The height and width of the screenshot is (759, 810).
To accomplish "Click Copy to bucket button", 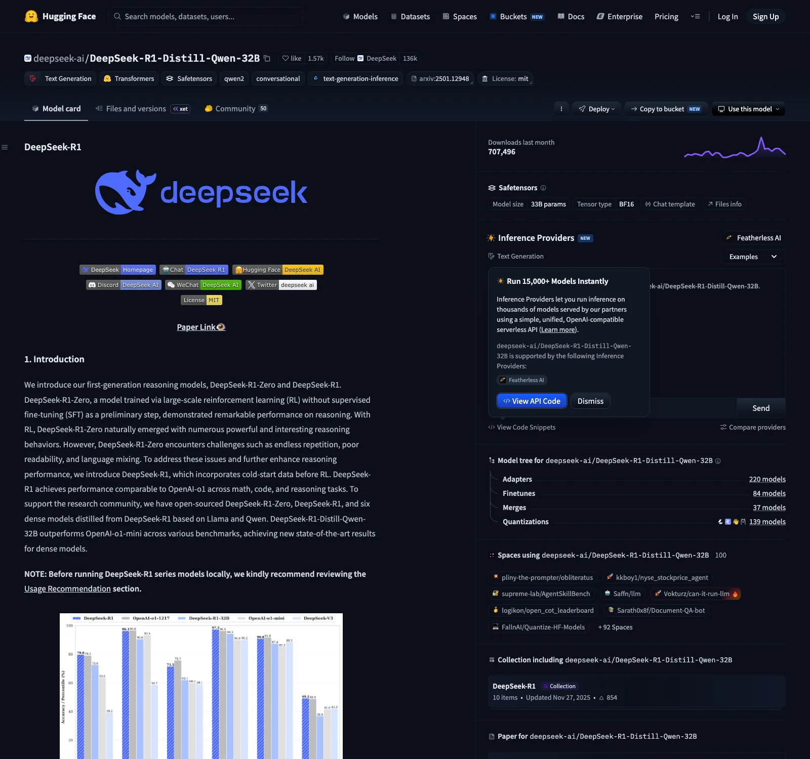I will tap(666, 109).
